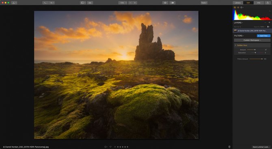Adjust the Golden Hour Amount slider
This screenshot has height=149, width=272.
(x=255, y=50)
